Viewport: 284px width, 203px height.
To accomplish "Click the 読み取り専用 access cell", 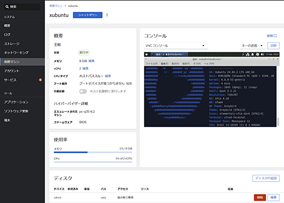I will coord(126,198).
